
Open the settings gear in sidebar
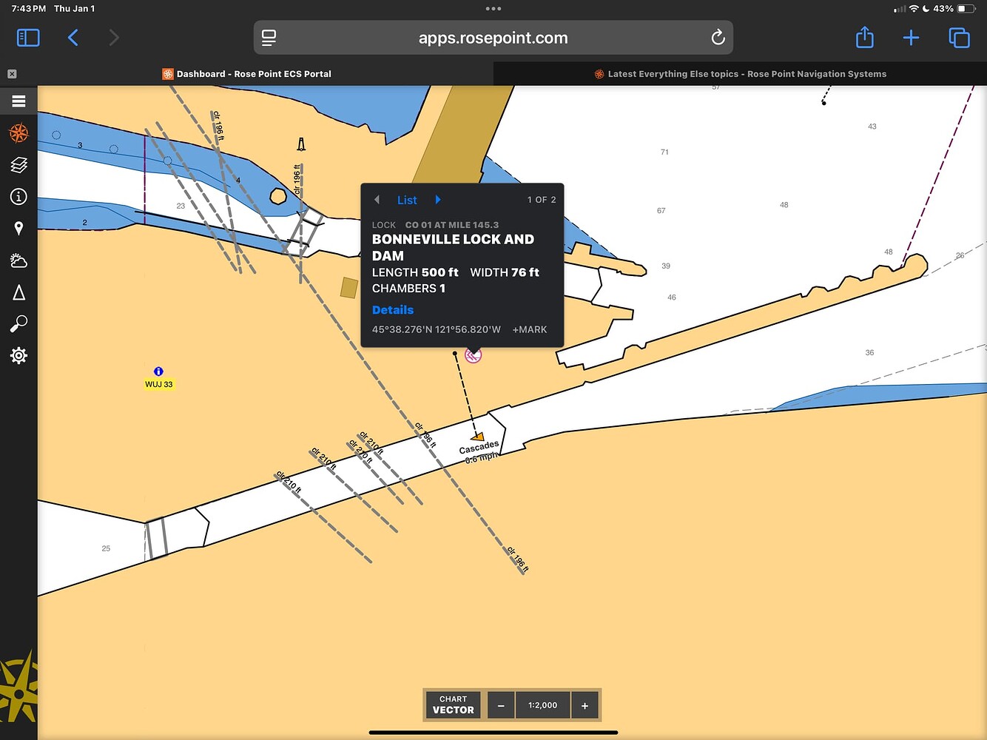18,356
